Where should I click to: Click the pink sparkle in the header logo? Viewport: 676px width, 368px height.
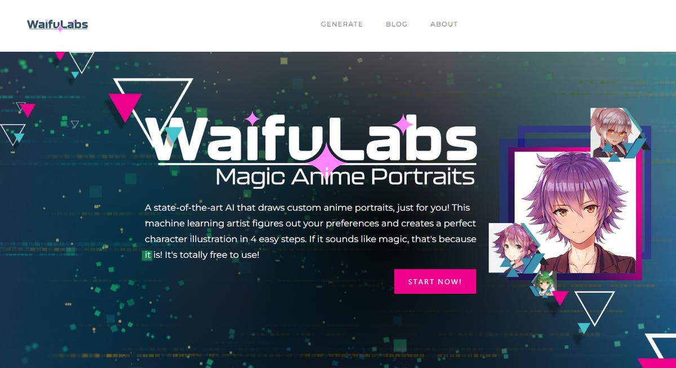pos(60,29)
